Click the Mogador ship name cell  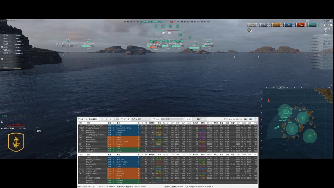tap(126, 180)
